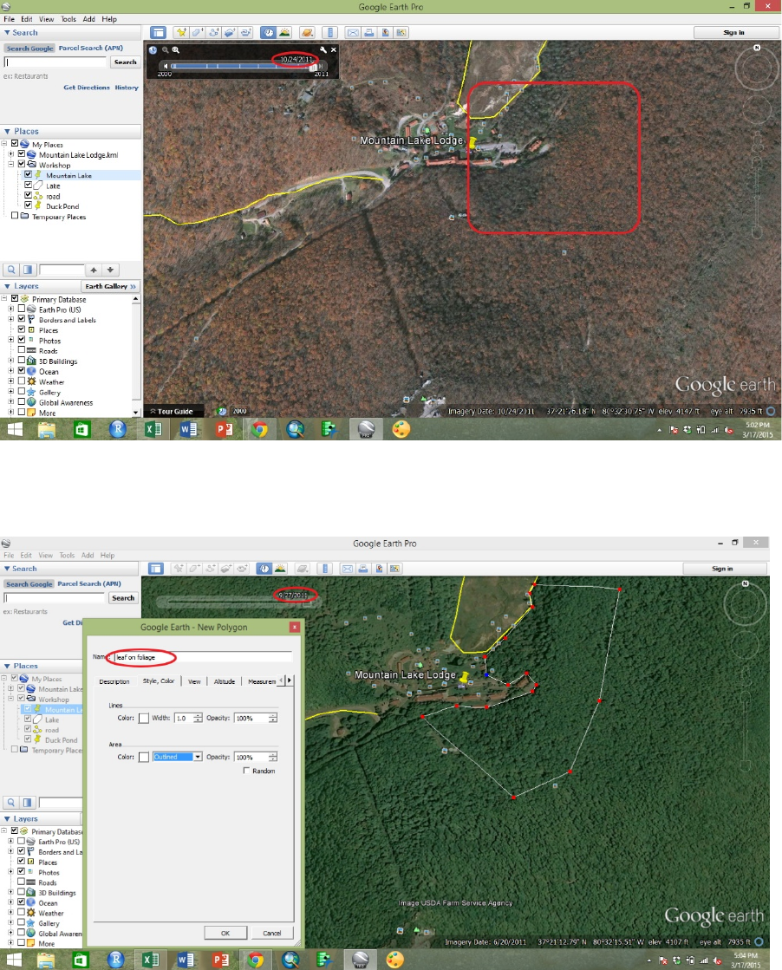This screenshot has width=782, height=970.
Task: Toggle Mountain Lake placemark checkbox, top window
Action: tap(29, 175)
